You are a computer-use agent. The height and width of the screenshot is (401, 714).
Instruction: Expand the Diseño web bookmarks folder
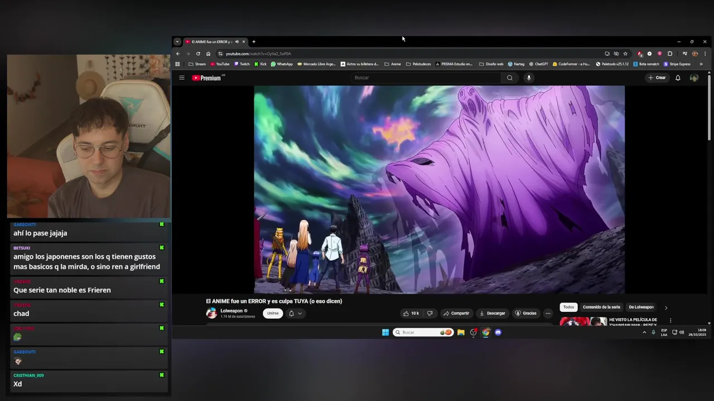click(491, 64)
